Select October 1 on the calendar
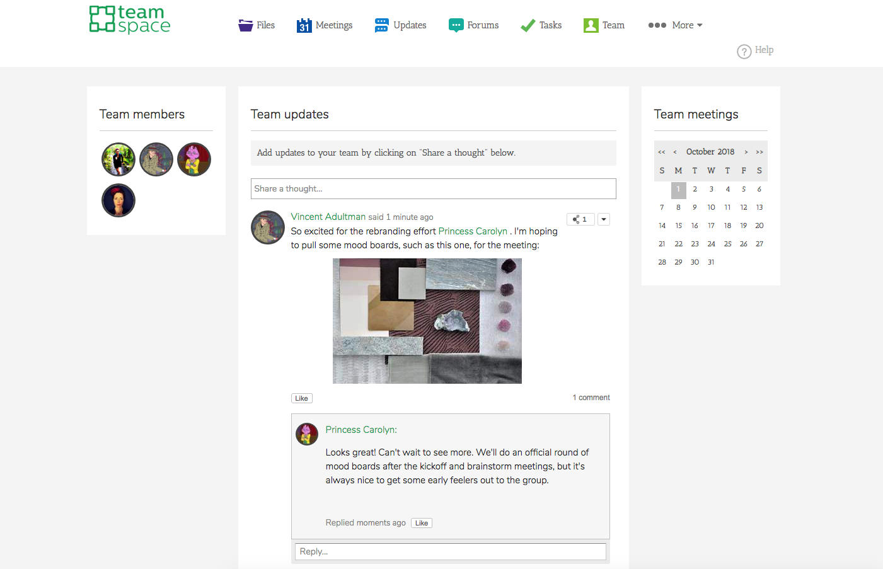 point(679,189)
